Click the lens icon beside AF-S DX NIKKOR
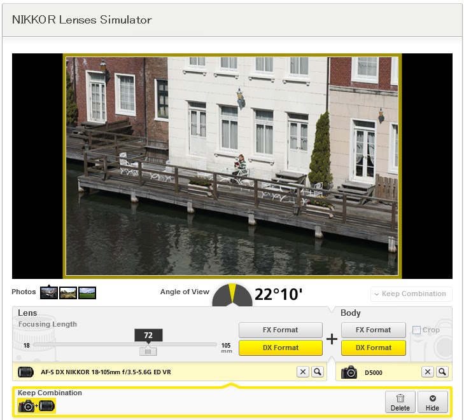This screenshot has height=420, width=464. pyautogui.click(x=25, y=372)
